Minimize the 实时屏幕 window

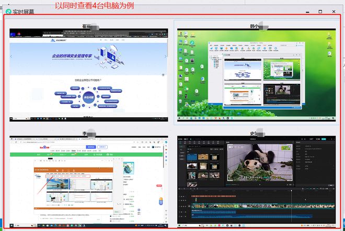[x=307, y=12]
